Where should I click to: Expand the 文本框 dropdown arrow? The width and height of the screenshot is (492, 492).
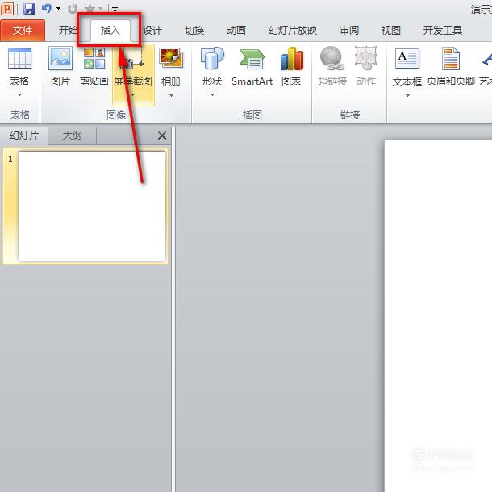407,95
